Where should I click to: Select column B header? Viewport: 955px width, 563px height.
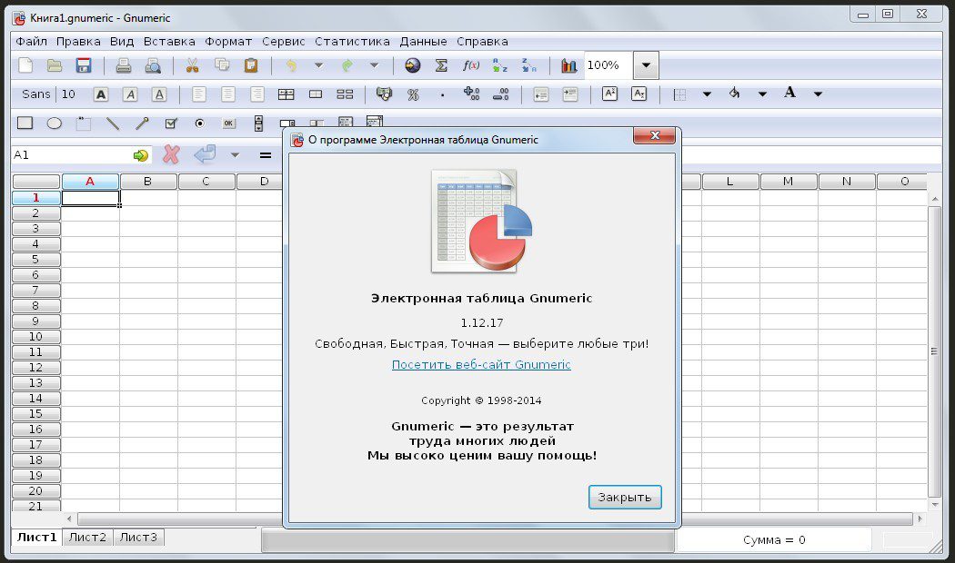[x=148, y=182]
